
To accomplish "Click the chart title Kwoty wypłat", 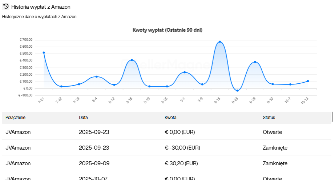I will click(x=167, y=30).
